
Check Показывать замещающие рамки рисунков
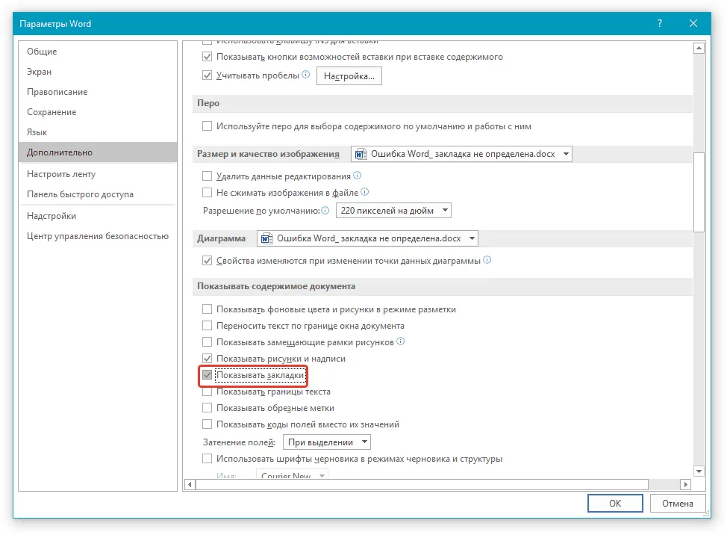click(x=208, y=342)
